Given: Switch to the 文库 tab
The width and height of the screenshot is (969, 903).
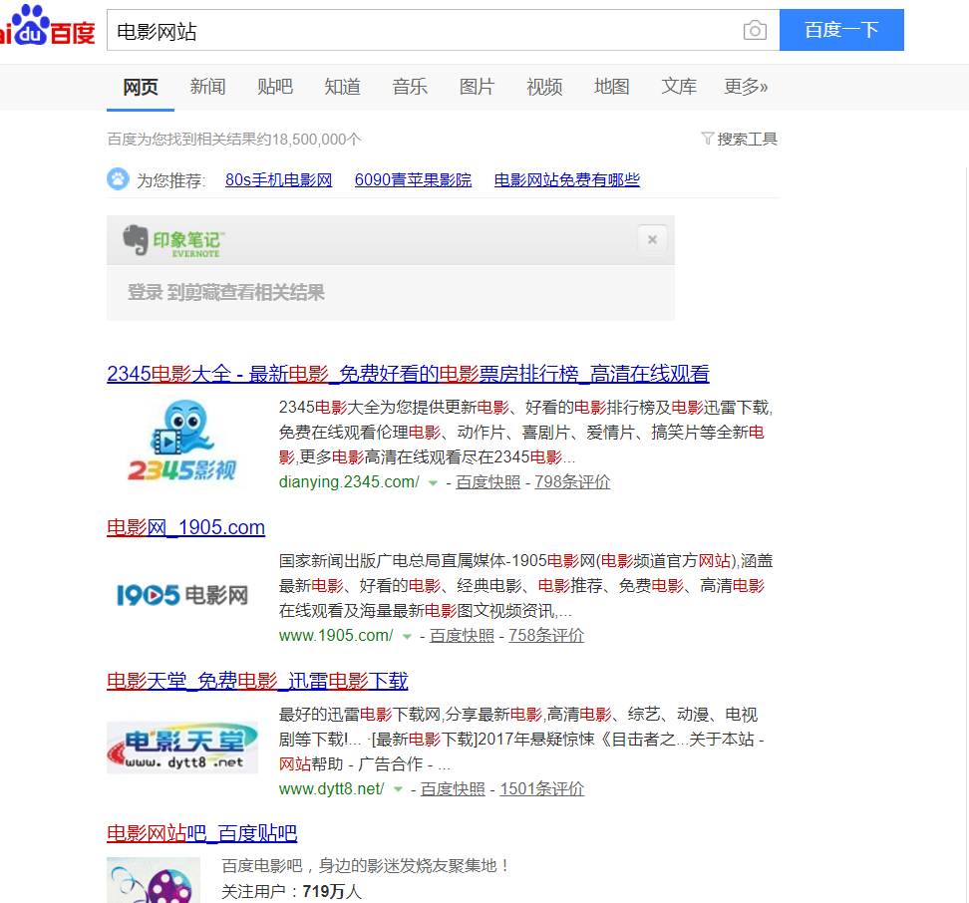Looking at the screenshot, I should pyautogui.click(x=679, y=87).
